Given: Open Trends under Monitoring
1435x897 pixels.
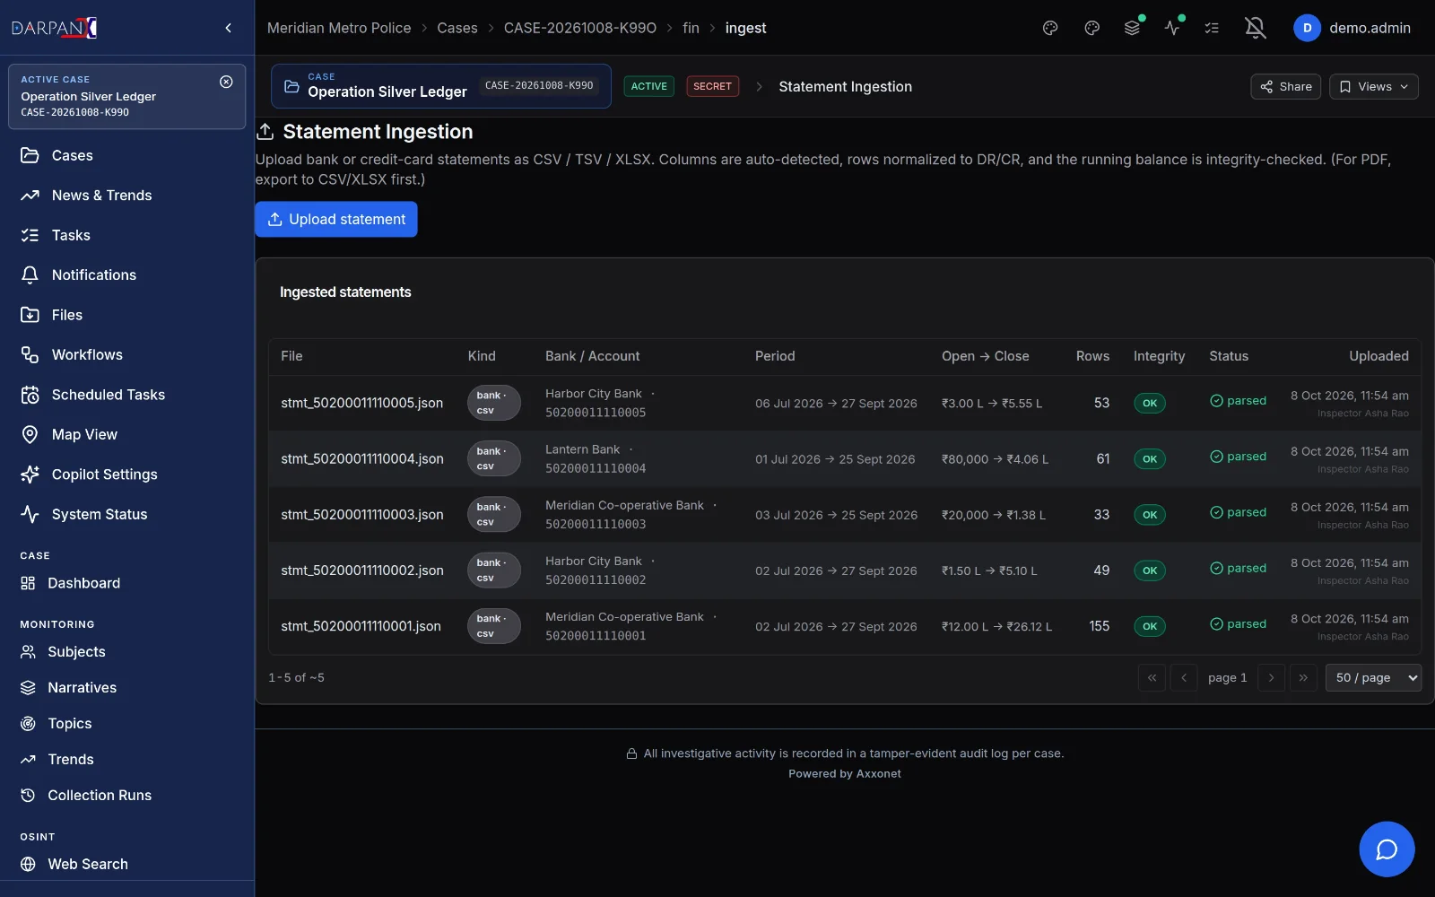Looking at the screenshot, I should [x=127, y=760].
